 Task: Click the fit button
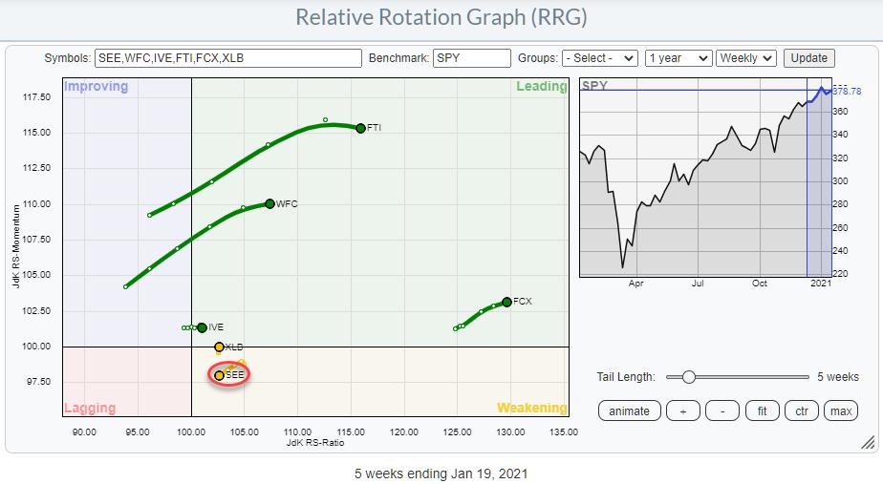763,410
